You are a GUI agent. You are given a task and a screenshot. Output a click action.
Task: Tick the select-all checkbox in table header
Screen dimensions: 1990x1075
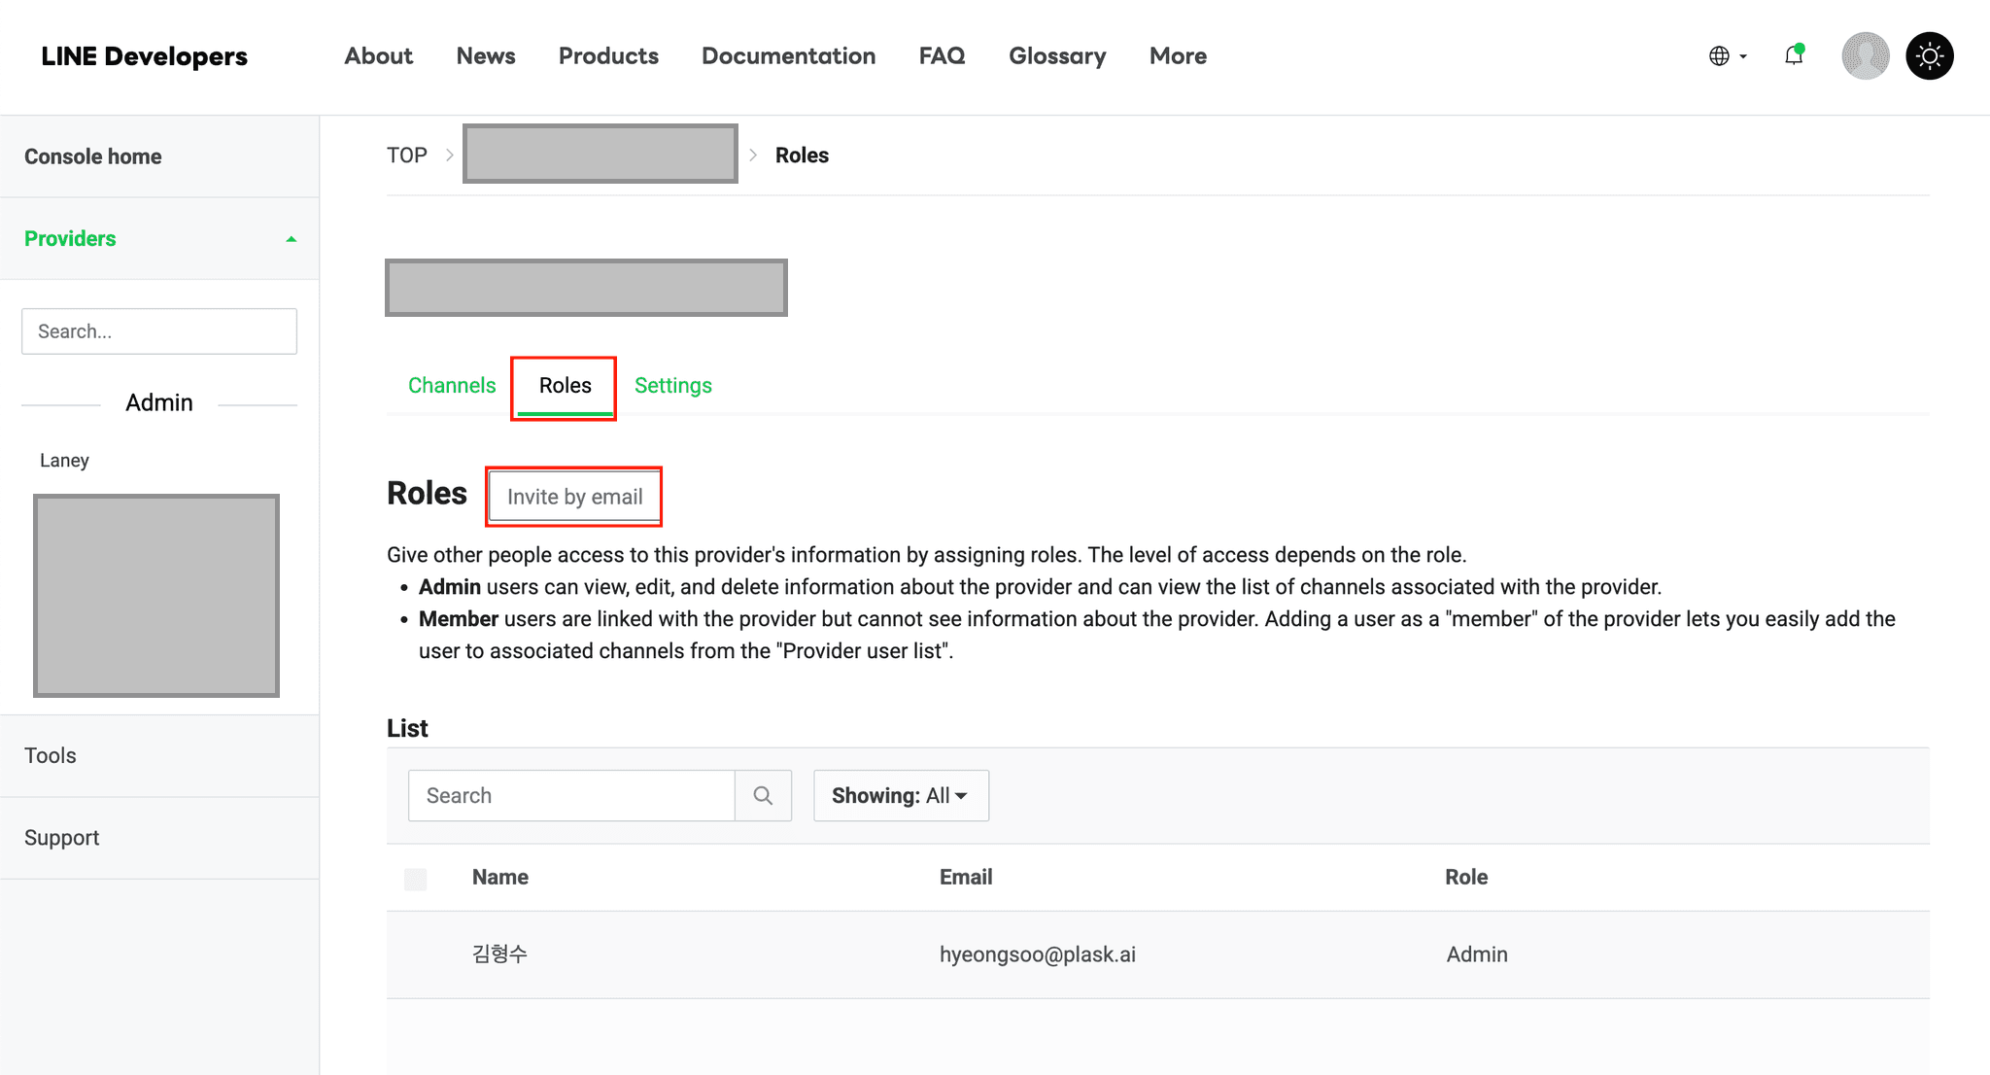pyautogui.click(x=415, y=879)
